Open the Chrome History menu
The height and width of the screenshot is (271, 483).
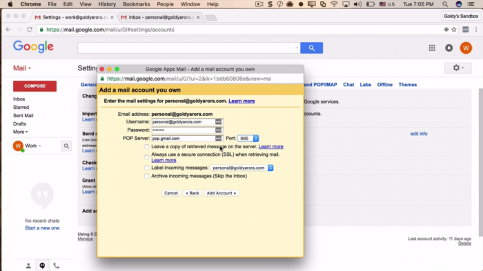pos(107,4)
